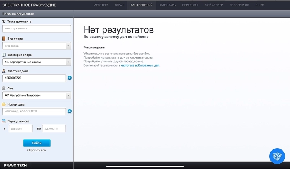
Task: Click the plus icon beside Участник дела field
Action: (70, 78)
